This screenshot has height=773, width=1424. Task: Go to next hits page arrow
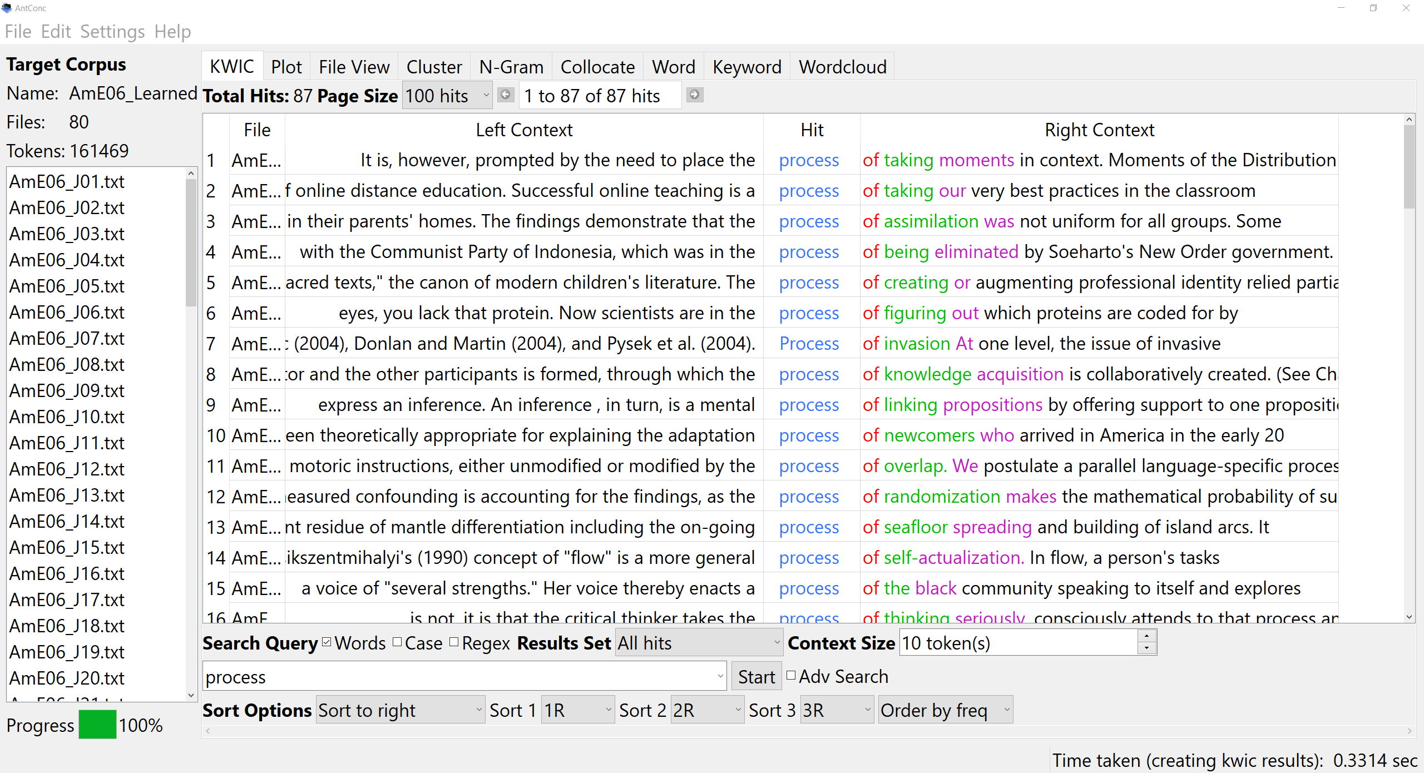(694, 95)
